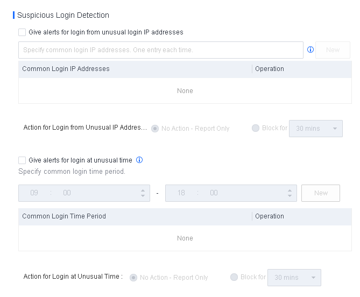Viewport: 360px width, 297px height.
Task: Open block duration dropdown for unusual IP
Action: pyautogui.click(x=316, y=129)
